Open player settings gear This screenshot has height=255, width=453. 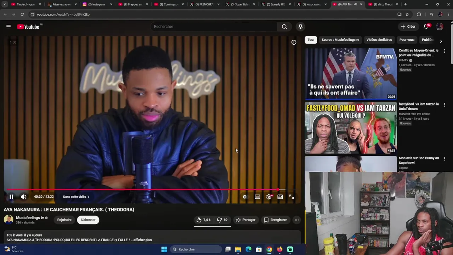pyautogui.click(x=269, y=197)
